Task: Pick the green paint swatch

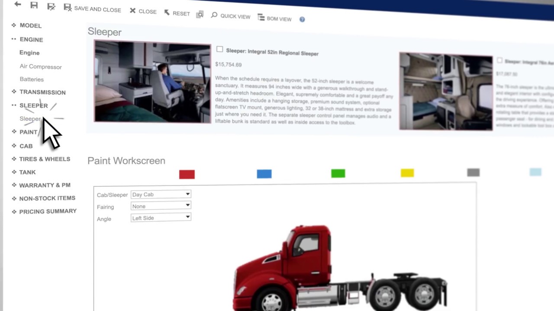Action: coord(338,173)
